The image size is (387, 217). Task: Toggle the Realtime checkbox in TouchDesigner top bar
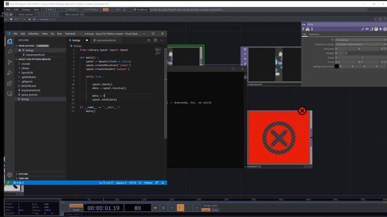(135, 10)
